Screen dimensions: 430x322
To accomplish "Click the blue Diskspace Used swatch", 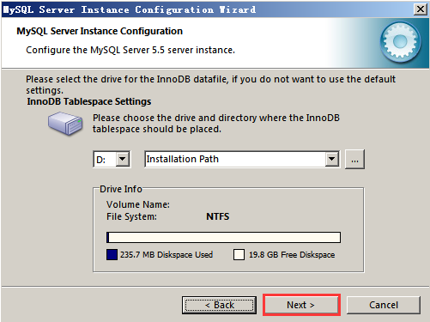I will point(112,254).
